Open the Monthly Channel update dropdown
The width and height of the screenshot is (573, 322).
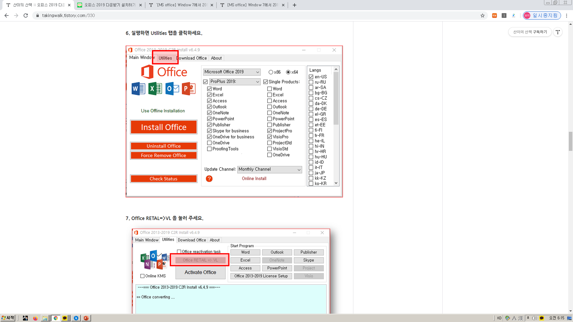point(269,169)
